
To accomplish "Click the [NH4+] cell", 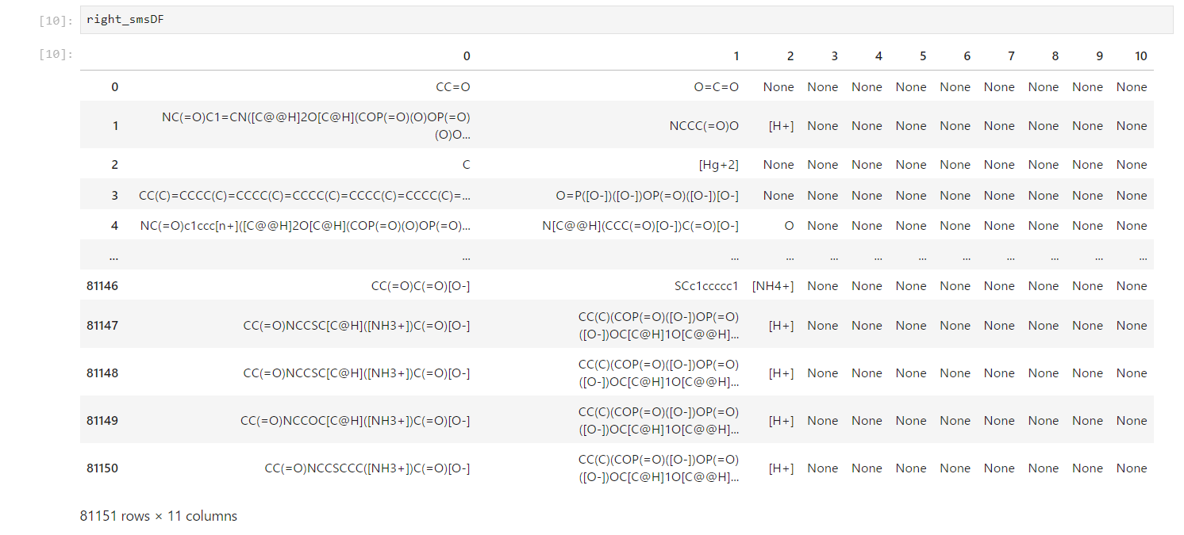I will pos(773,286).
